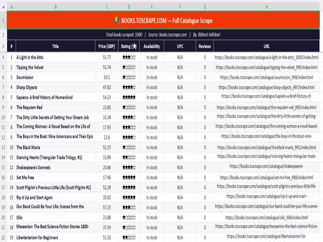Click N/A UPC cell for Soumission
The image size is (323, 242).
(x=180, y=77)
